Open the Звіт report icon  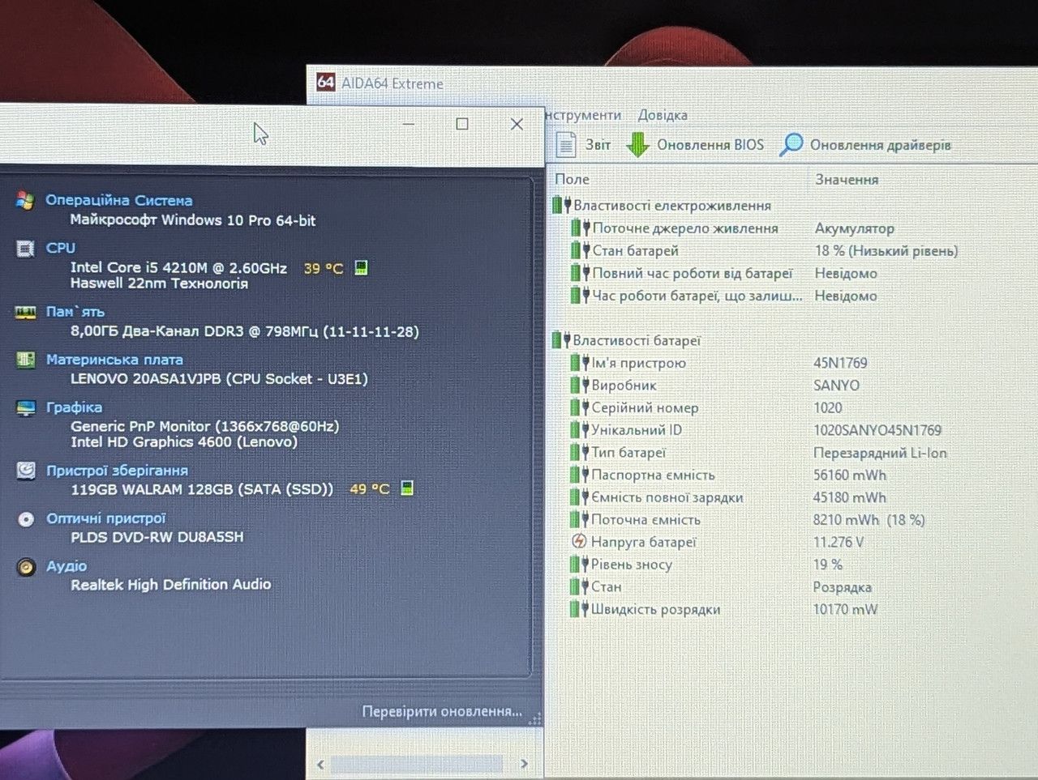click(x=565, y=144)
